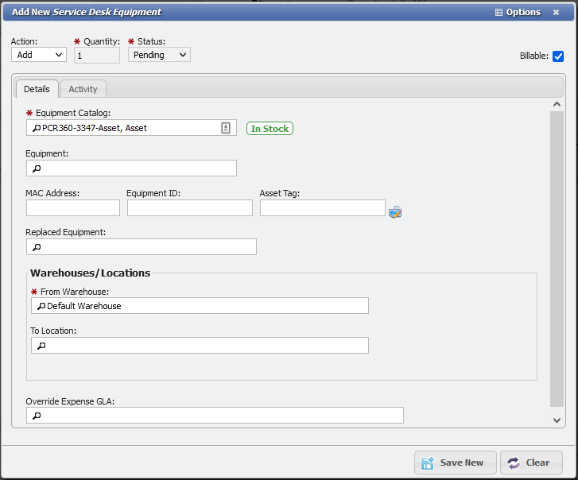Open the Status dropdown set to Pending

click(159, 55)
